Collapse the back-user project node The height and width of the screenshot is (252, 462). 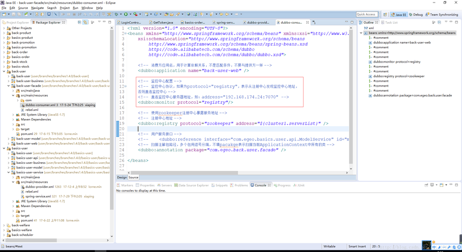pyautogui.click(x=4, y=71)
